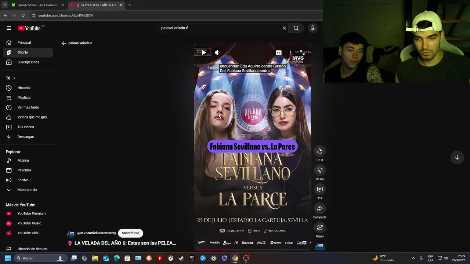Screen dimensions: 470x264
Task: Click the magnifier search button
Action: (x=296, y=28)
